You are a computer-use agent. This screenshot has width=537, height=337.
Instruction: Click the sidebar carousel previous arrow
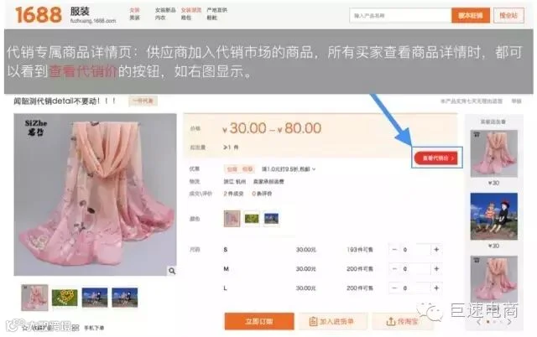pos(479,322)
